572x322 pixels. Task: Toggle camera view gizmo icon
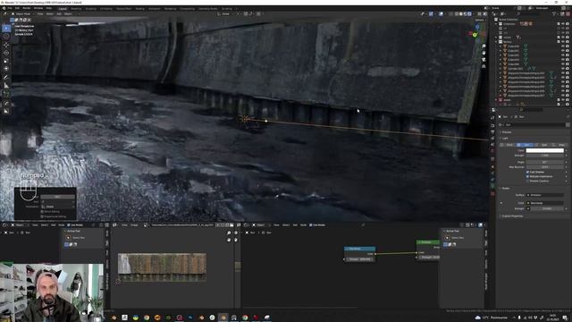484,60
